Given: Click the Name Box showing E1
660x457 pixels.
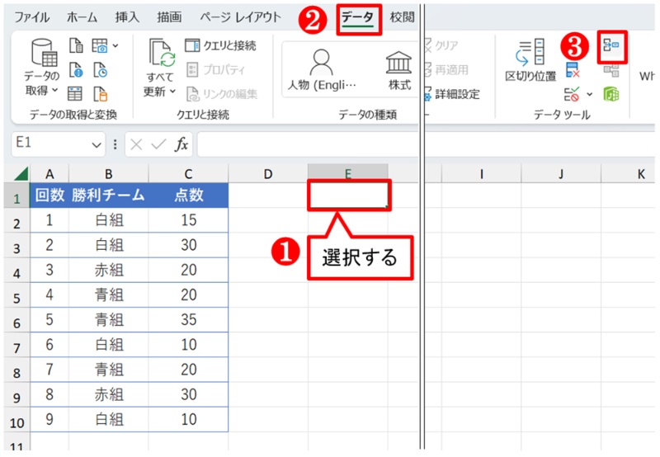Looking at the screenshot, I should [x=58, y=144].
